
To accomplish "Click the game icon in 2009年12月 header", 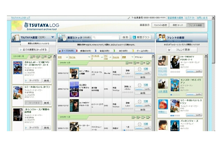I will point(147,63).
